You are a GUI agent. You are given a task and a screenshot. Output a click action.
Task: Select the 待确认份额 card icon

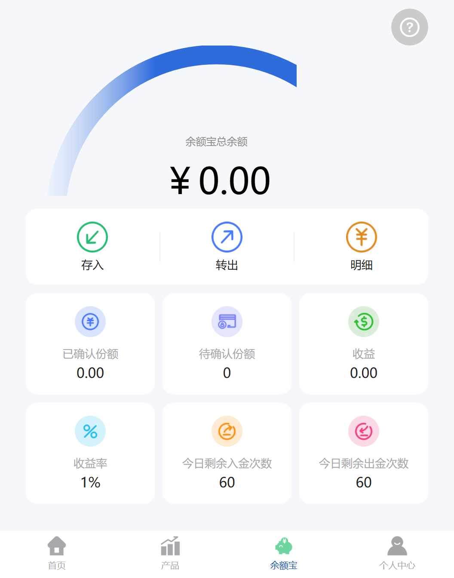coord(227,322)
